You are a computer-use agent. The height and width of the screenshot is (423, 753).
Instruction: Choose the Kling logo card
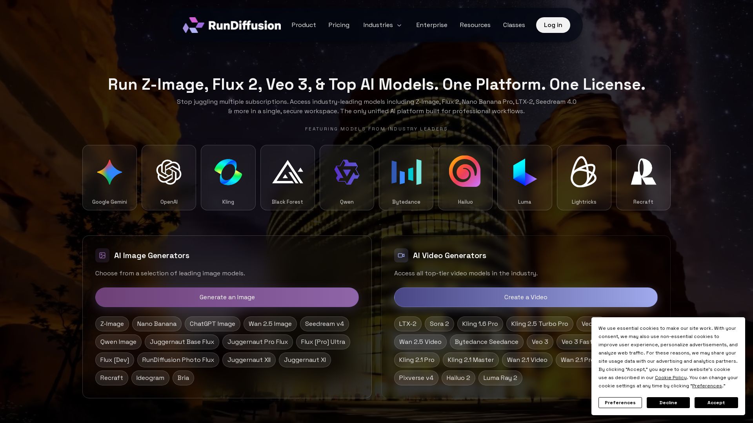click(x=228, y=177)
